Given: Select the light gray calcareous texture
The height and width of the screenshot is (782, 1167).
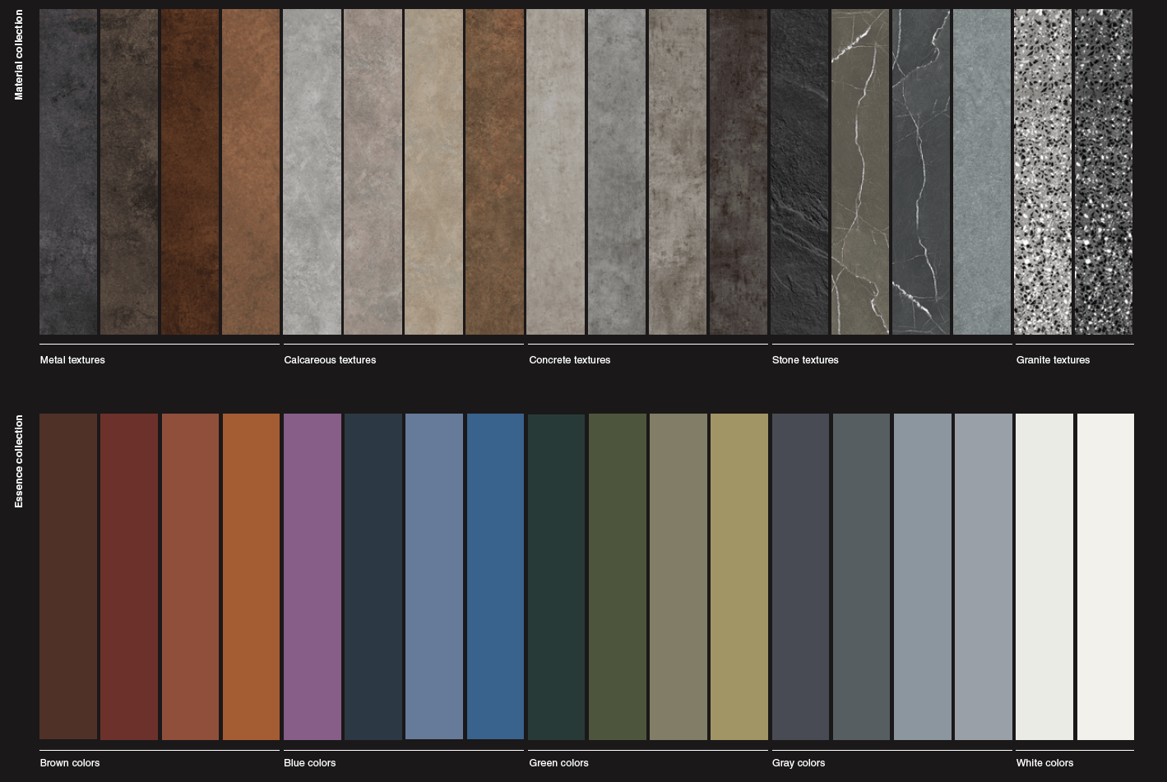Looking at the screenshot, I should 312,171.
